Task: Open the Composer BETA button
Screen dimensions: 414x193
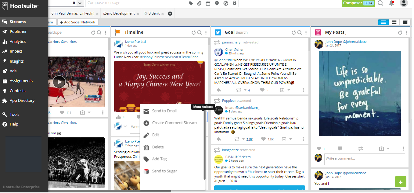Action: (x=358, y=3)
